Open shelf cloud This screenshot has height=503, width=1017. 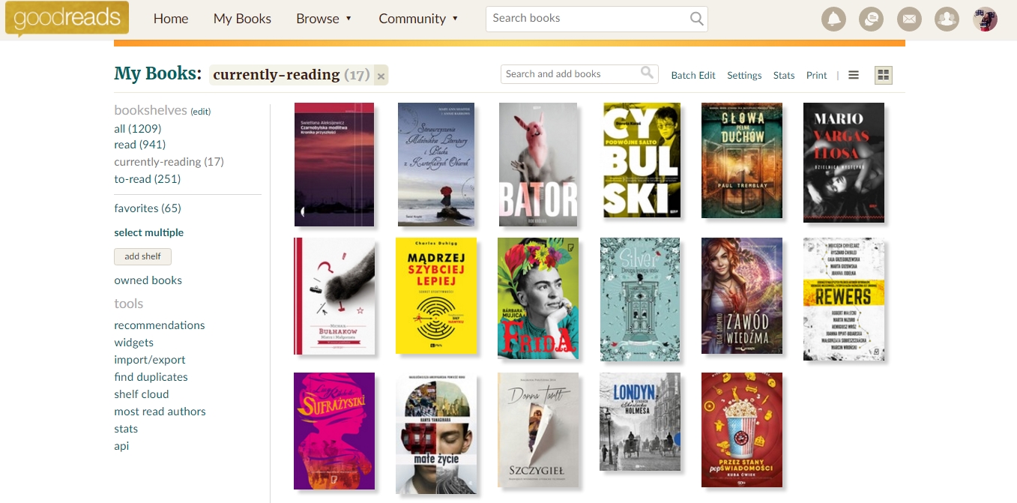click(142, 394)
